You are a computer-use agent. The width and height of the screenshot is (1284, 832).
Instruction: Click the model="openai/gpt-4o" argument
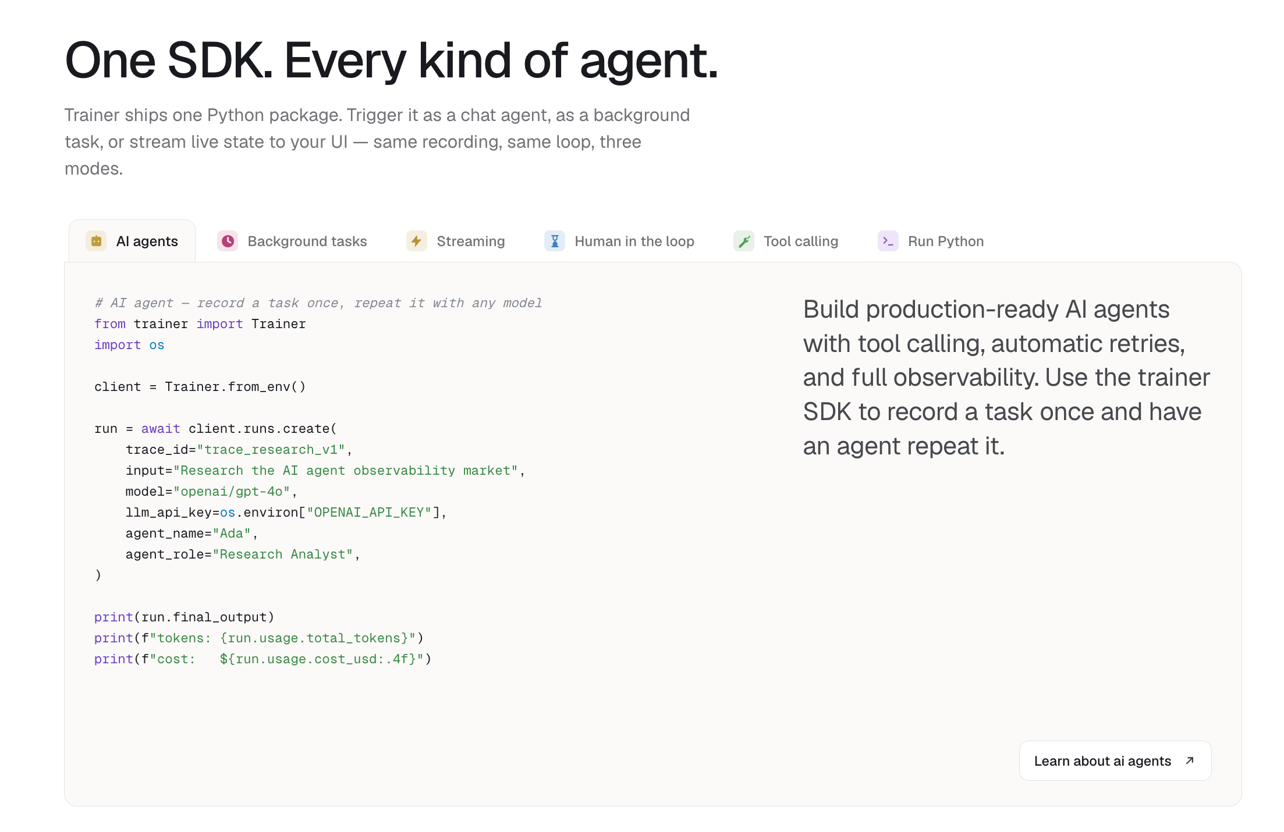(x=212, y=492)
